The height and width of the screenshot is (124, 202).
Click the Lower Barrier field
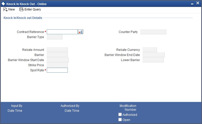point(153,60)
